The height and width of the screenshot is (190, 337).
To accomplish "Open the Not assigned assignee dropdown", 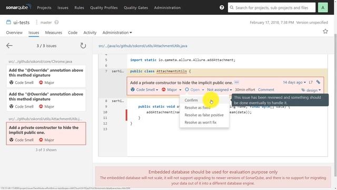I will [x=220, y=90].
